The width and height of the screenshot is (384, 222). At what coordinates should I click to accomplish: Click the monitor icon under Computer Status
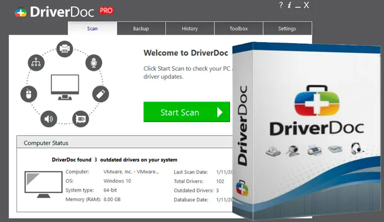43,184
